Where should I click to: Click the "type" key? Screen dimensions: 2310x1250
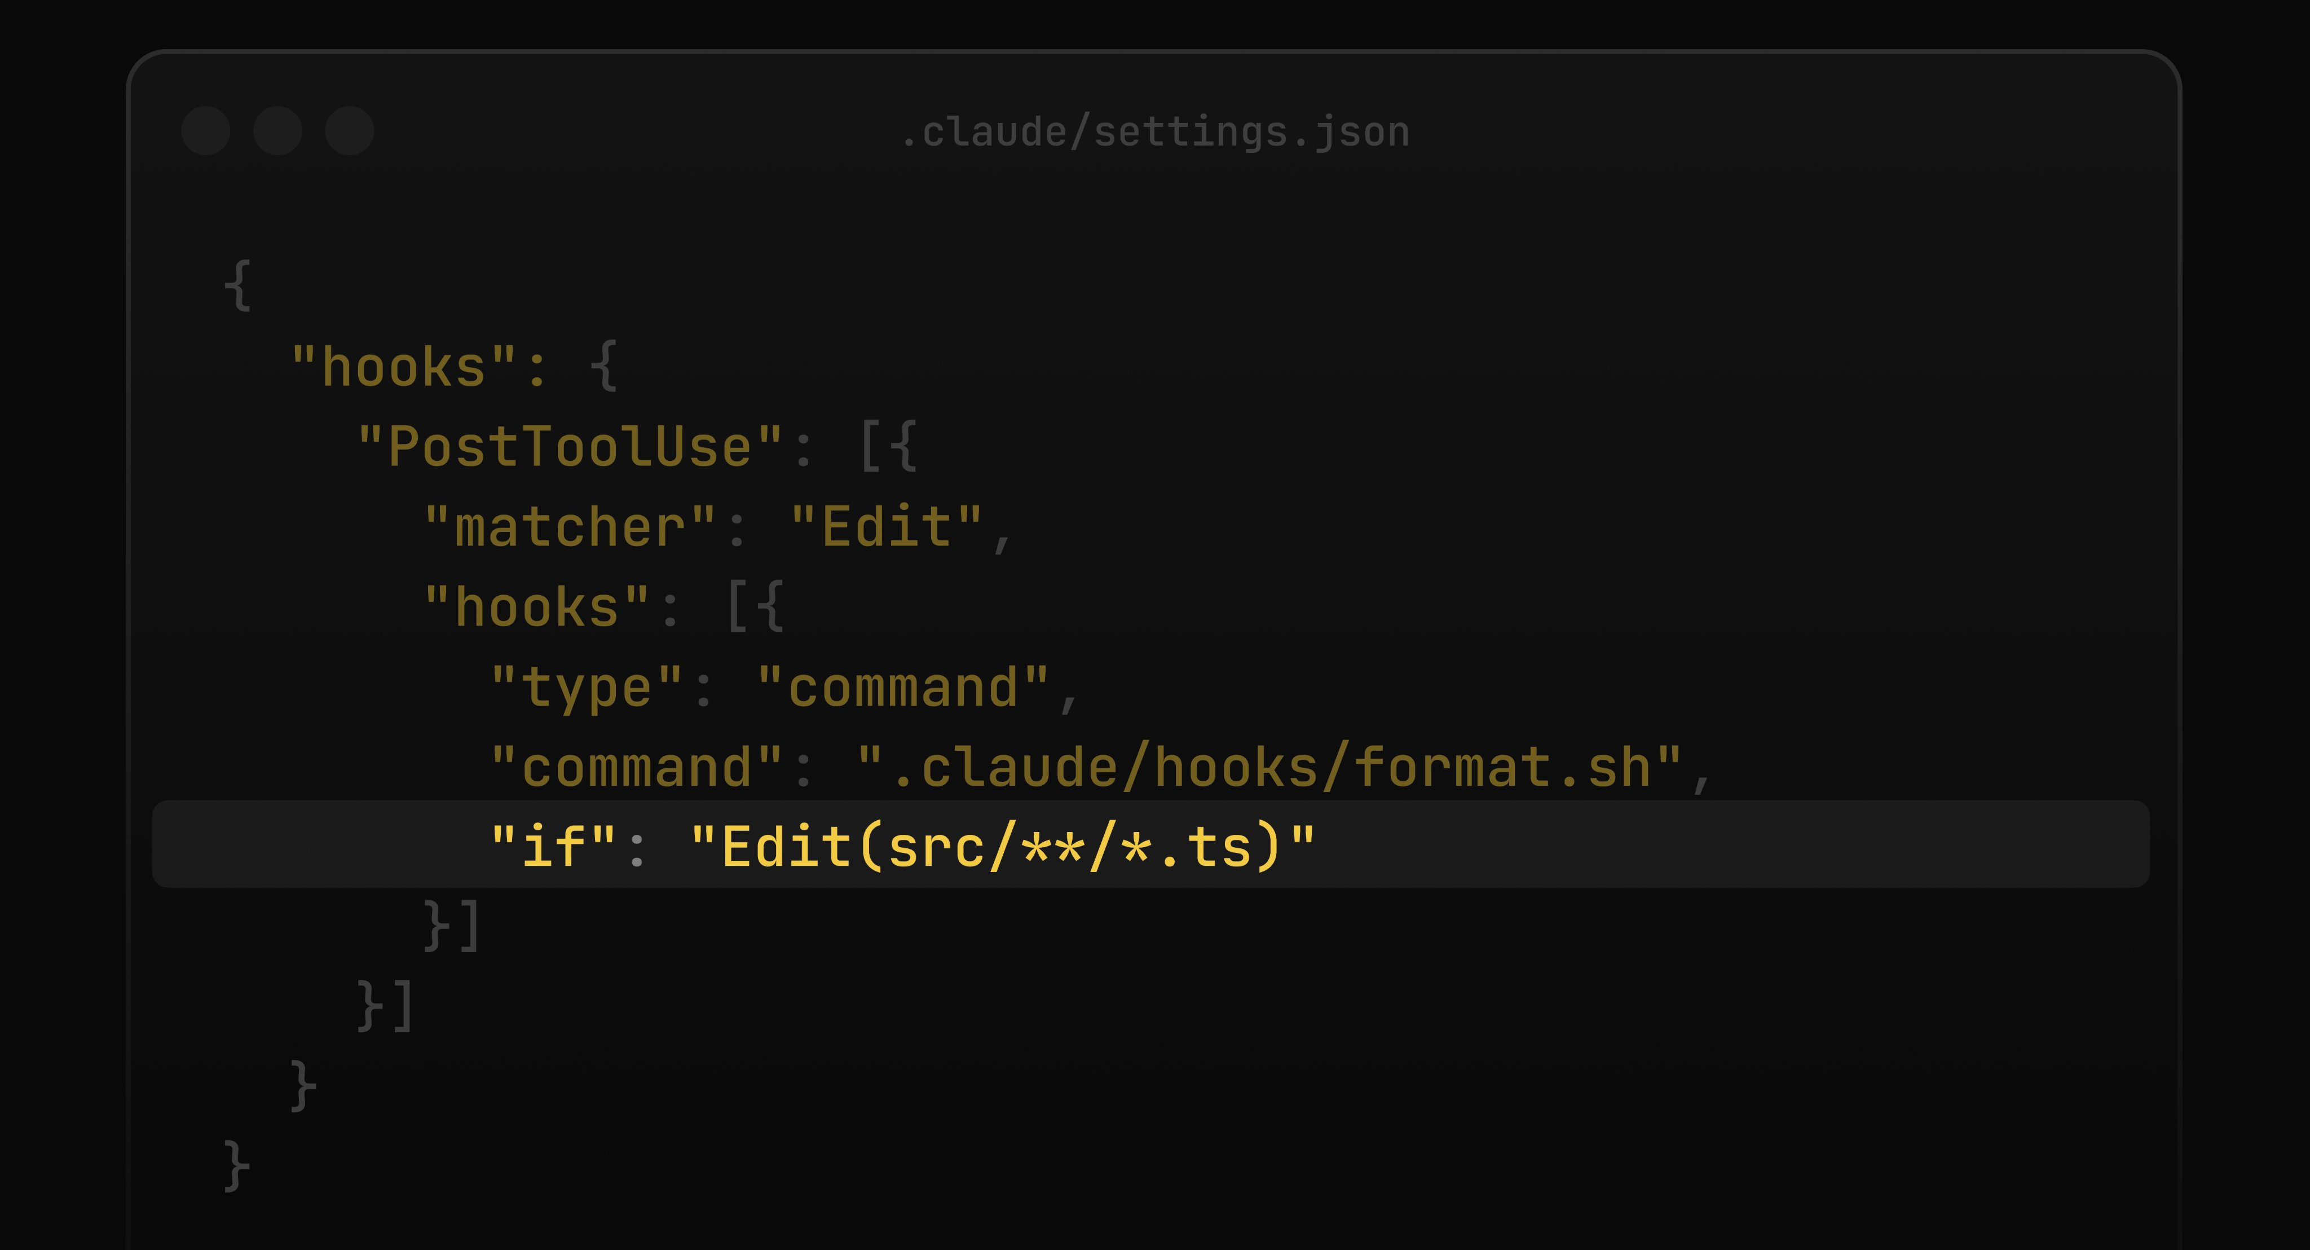pyautogui.click(x=587, y=688)
